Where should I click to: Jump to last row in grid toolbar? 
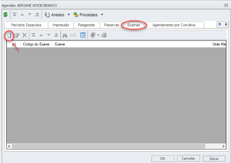pyautogui.click(x=56, y=35)
